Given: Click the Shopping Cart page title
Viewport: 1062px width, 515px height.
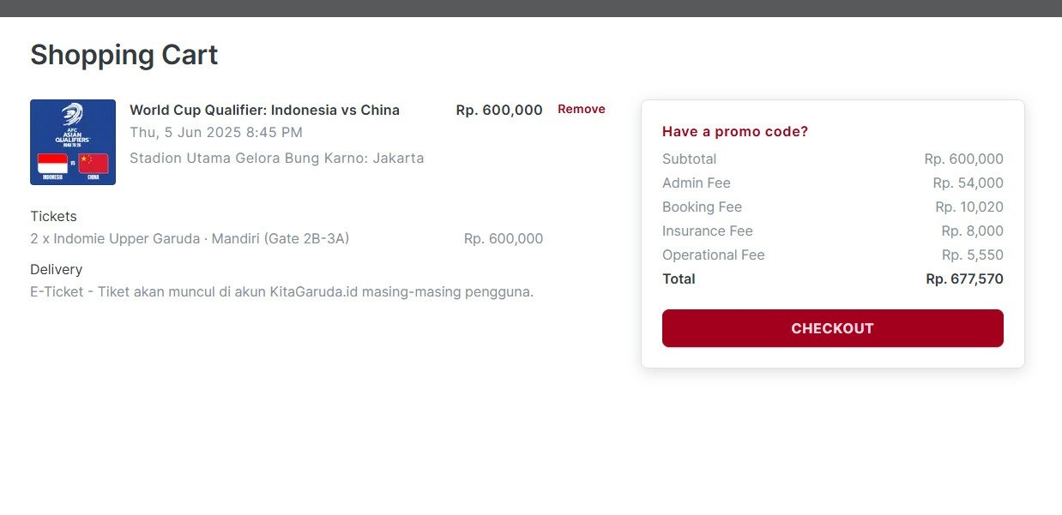Looking at the screenshot, I should [124, 54].
